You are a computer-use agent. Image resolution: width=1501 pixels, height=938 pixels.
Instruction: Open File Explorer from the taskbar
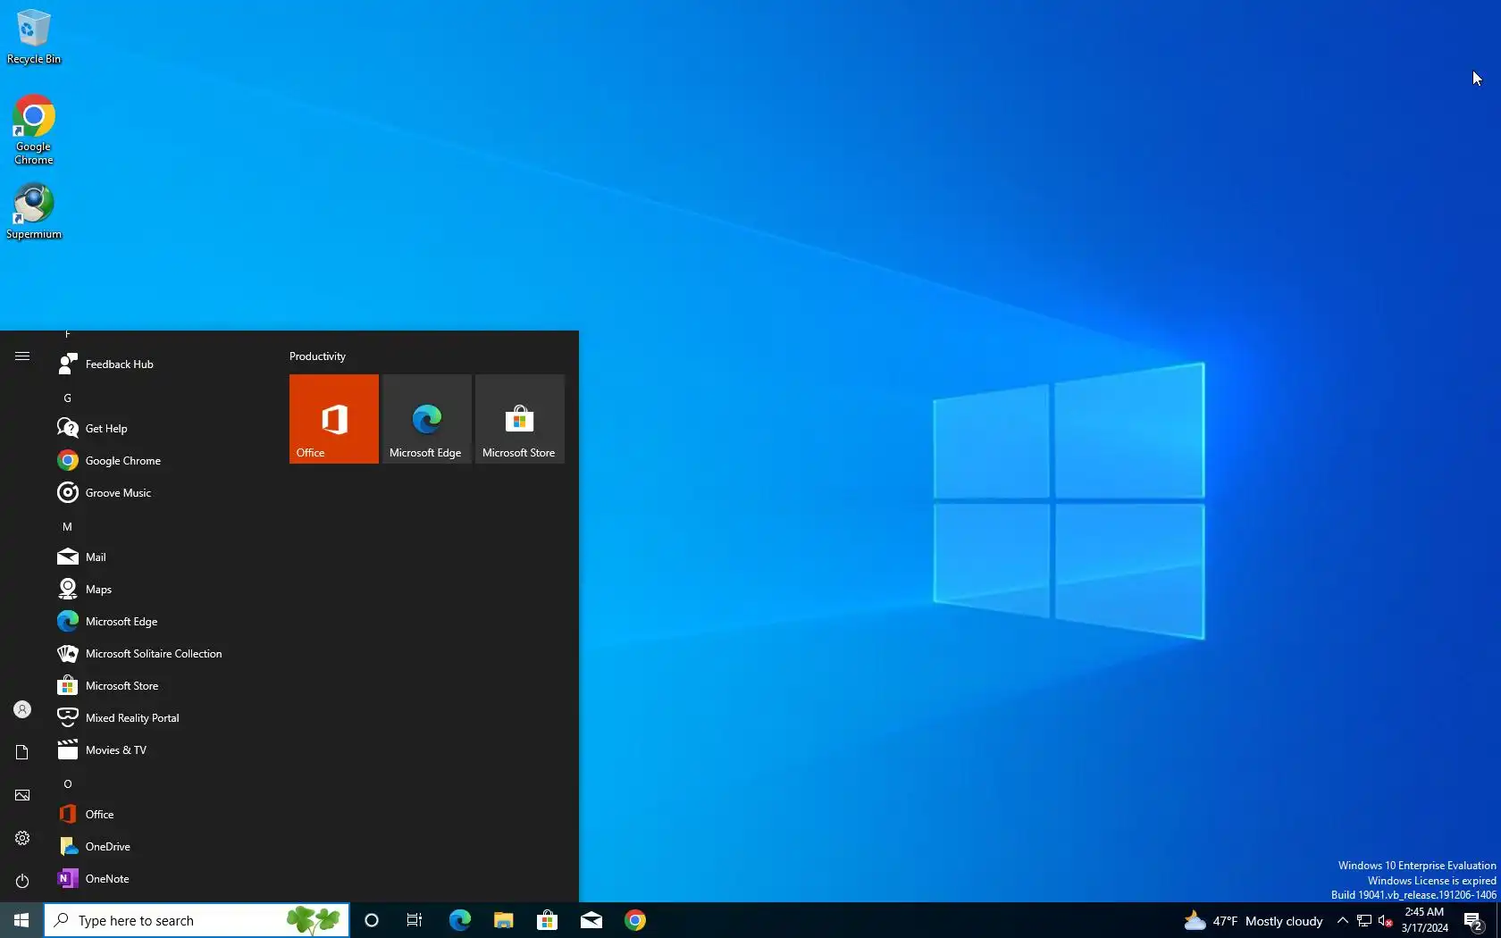point(503,920)
